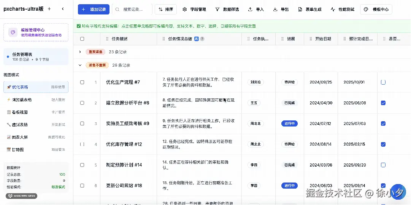The height and width of the screenshot is (205, 411).
Task: Click the drag handle of 任务描述 column
Action: (x=107, y=39)
